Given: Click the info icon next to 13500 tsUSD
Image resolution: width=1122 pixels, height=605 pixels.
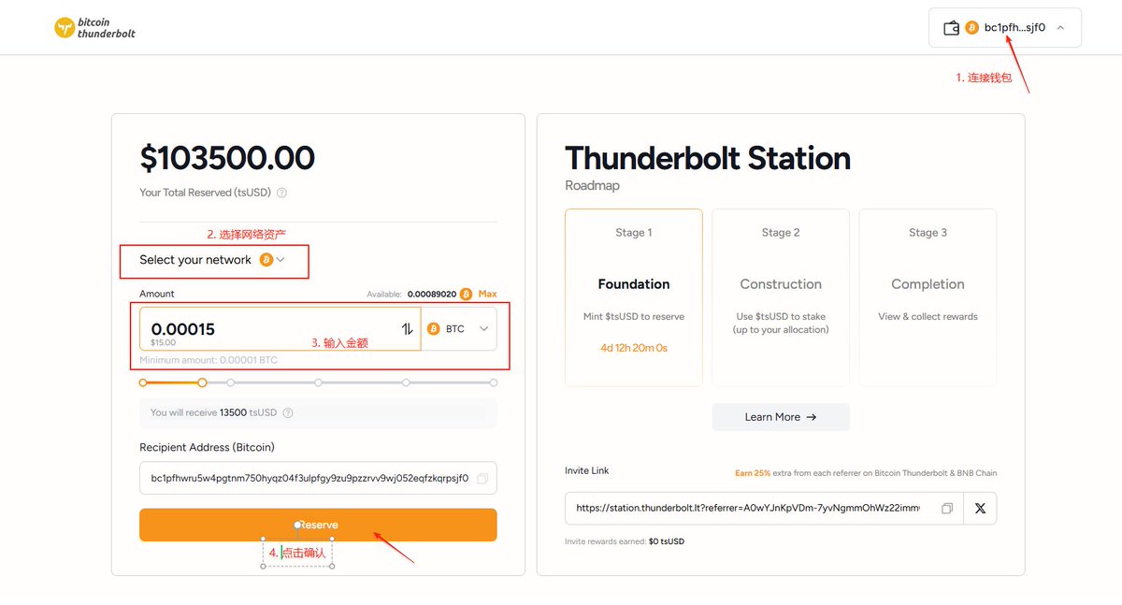Looking at the screenshot, I should click(288, 412).
